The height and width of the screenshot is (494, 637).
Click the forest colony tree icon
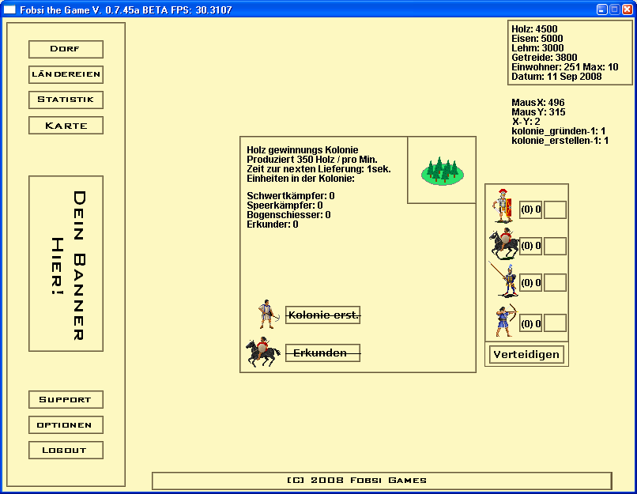[x=442, y=170]
